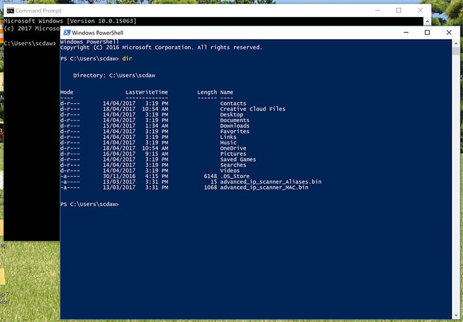Viewport: 463px width, 322px height.
Task: Click the PowerShell copyright line
Action: coord(161,48)
